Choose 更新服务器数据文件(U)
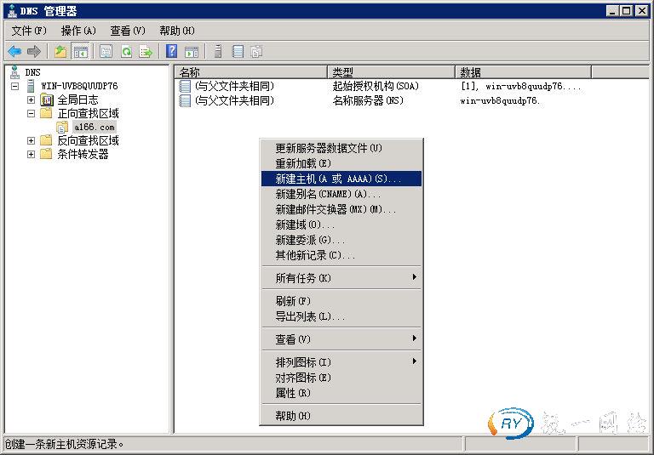 click(341, 148)
